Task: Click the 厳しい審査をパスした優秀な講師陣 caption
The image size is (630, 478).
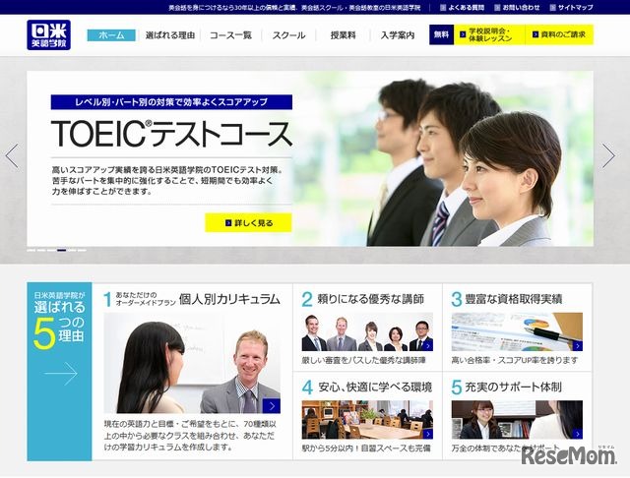Action: pos(363,360)
